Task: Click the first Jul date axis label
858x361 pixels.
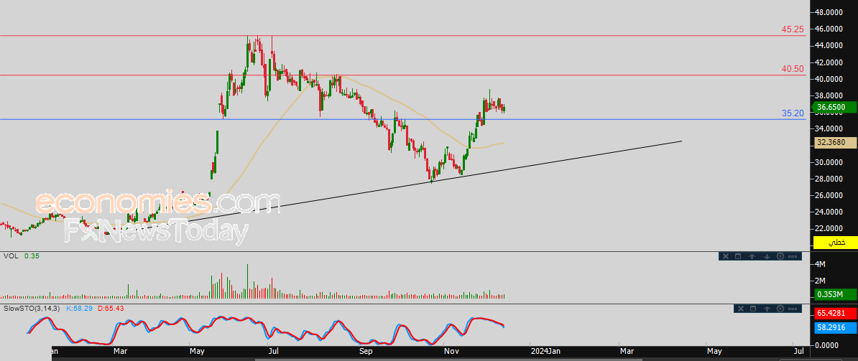Action: (x=272, y=351)
